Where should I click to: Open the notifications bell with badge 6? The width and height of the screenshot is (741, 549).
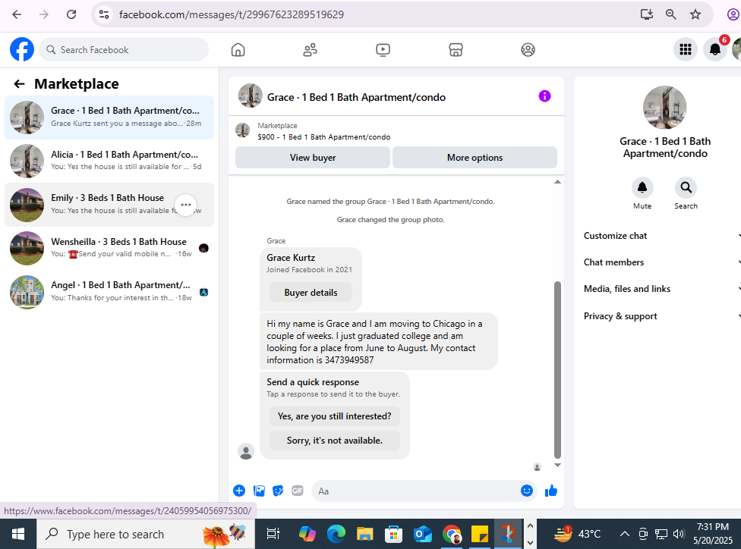point(715,49)
